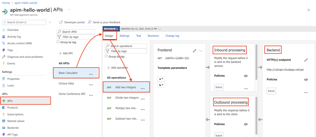
Task: Open Backend base policy ellipsis menu
Action: (x=306, y=93)
